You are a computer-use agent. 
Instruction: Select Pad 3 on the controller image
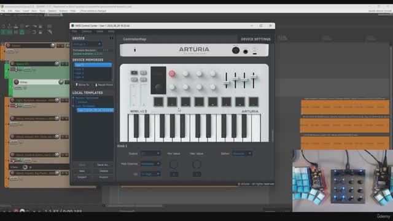coord(185,102)
